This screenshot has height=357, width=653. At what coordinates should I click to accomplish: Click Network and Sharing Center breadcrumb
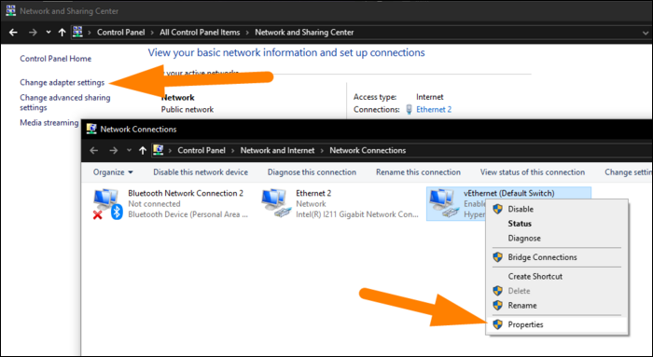coord(304,33)
